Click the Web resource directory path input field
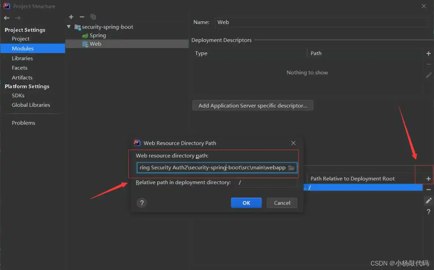The width and height of the screenshot is (434, 270). (213, 167)
